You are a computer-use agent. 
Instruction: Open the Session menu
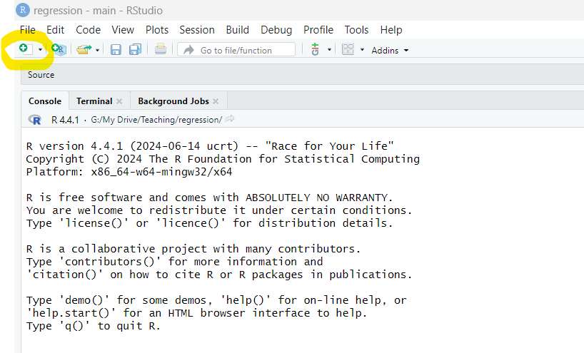tap(197, 30)
